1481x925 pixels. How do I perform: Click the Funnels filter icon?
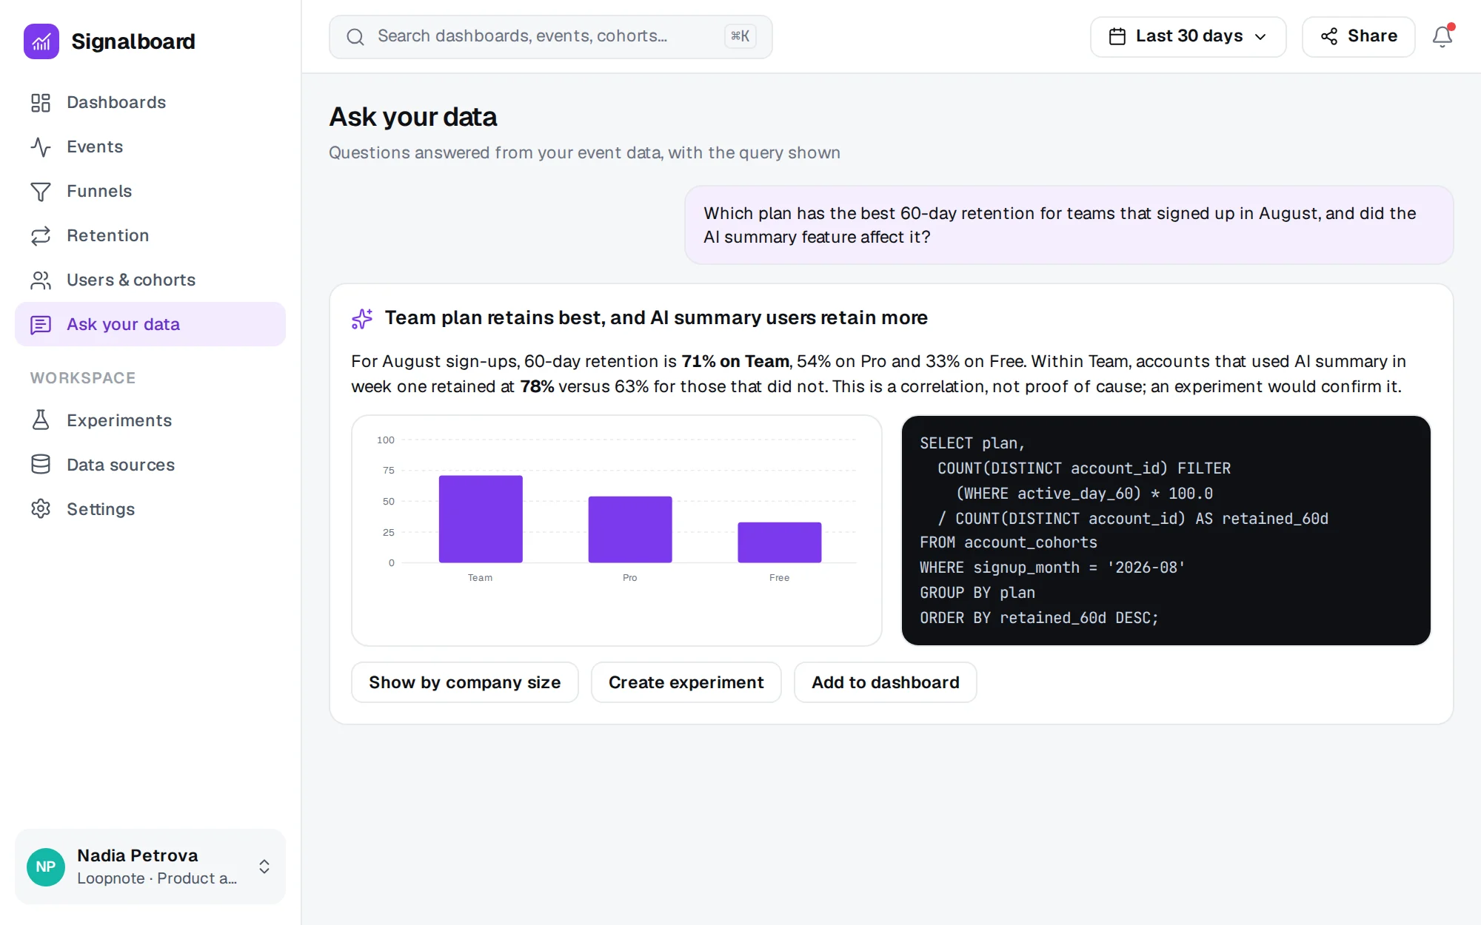coord(41,192)
